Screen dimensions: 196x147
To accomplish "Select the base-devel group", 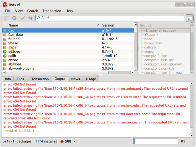I will [153, 43].
